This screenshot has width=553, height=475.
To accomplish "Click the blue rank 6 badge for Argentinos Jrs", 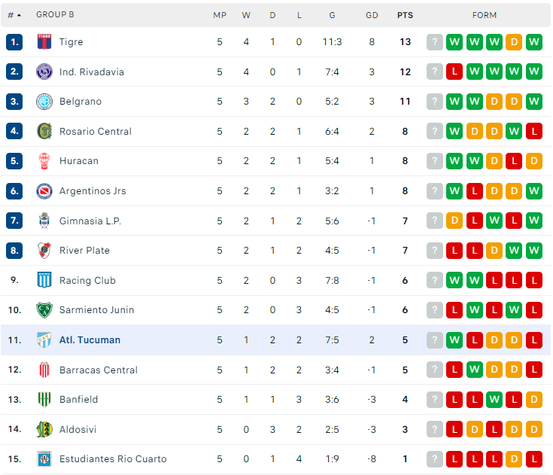I will click(x=14, y=191).
